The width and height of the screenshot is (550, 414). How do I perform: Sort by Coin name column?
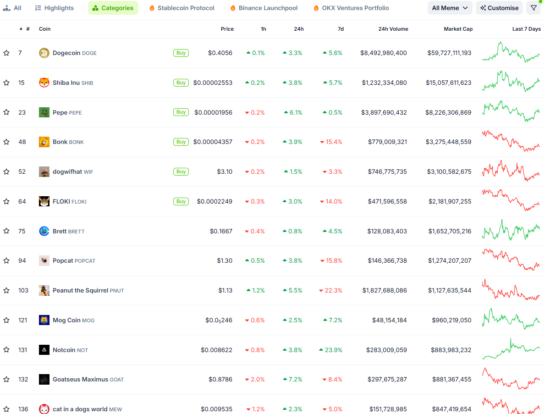[45, 29]
